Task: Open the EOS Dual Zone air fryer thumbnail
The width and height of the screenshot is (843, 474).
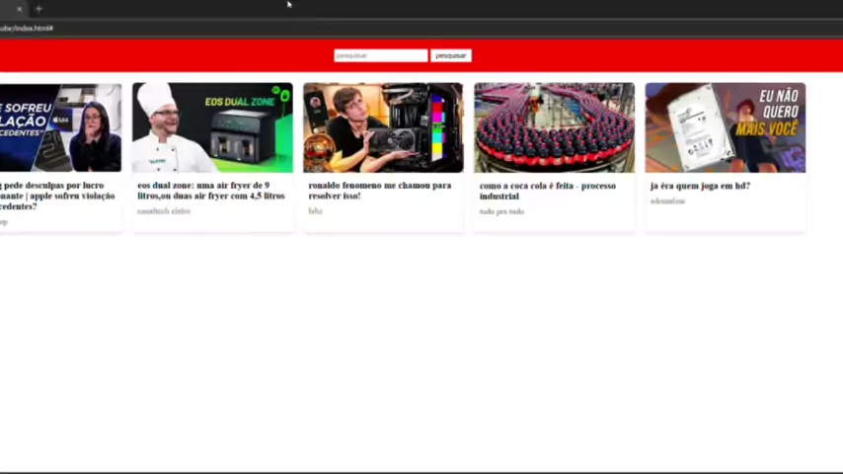Action: coord(212,127)
